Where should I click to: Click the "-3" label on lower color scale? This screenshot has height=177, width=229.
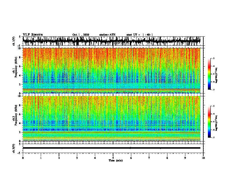[x=213, y=106]
